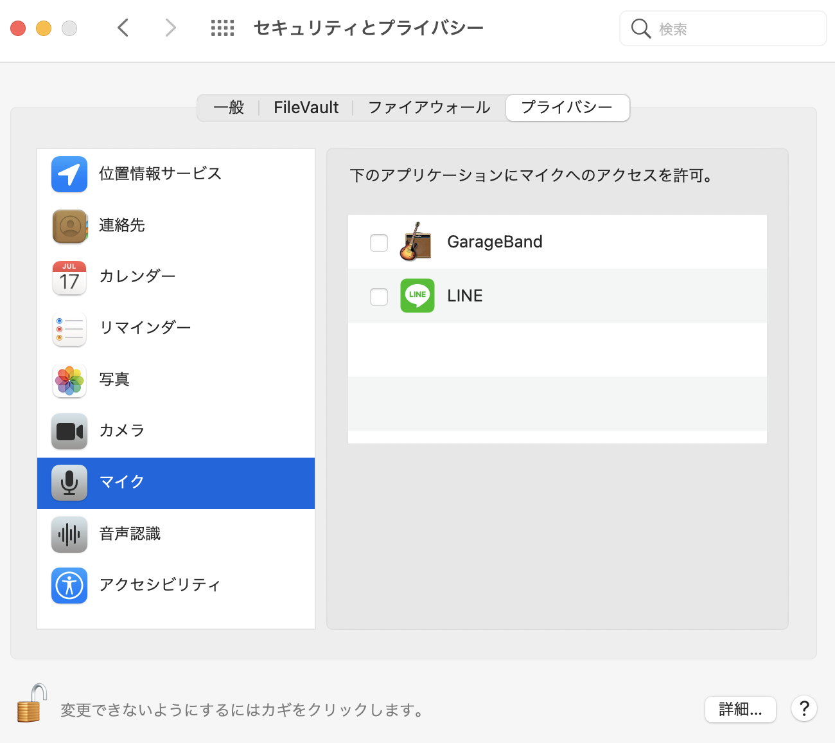Click the Camera icon in the sidebar

click(69, 431)
